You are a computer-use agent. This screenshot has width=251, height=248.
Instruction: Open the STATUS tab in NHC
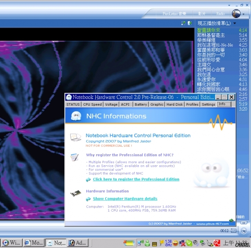click(73, 104)
